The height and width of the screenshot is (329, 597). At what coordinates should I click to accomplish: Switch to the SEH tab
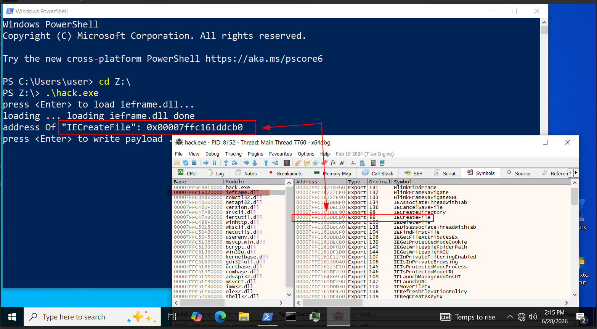tap(414, 173)
